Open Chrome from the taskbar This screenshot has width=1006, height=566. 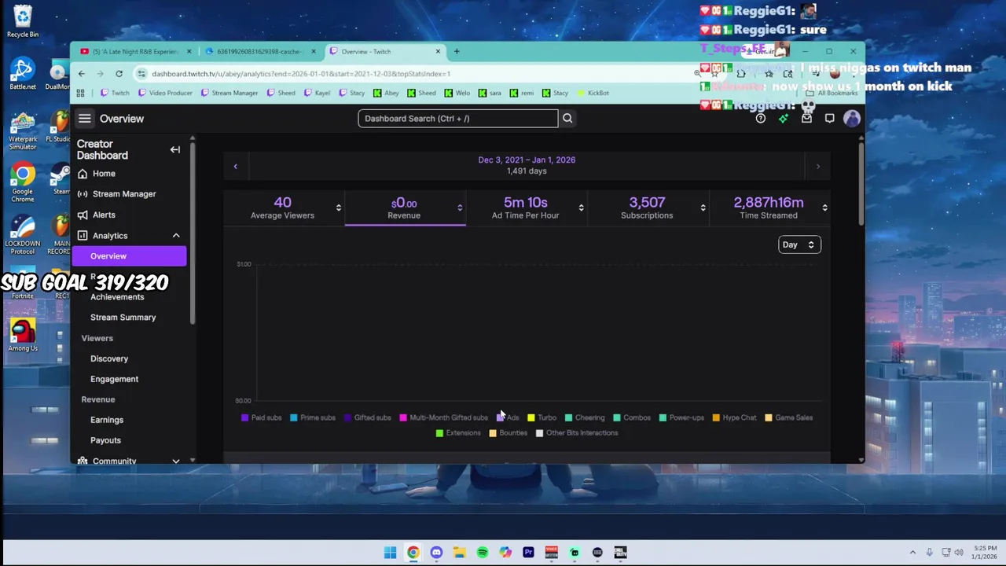(413, 553)
